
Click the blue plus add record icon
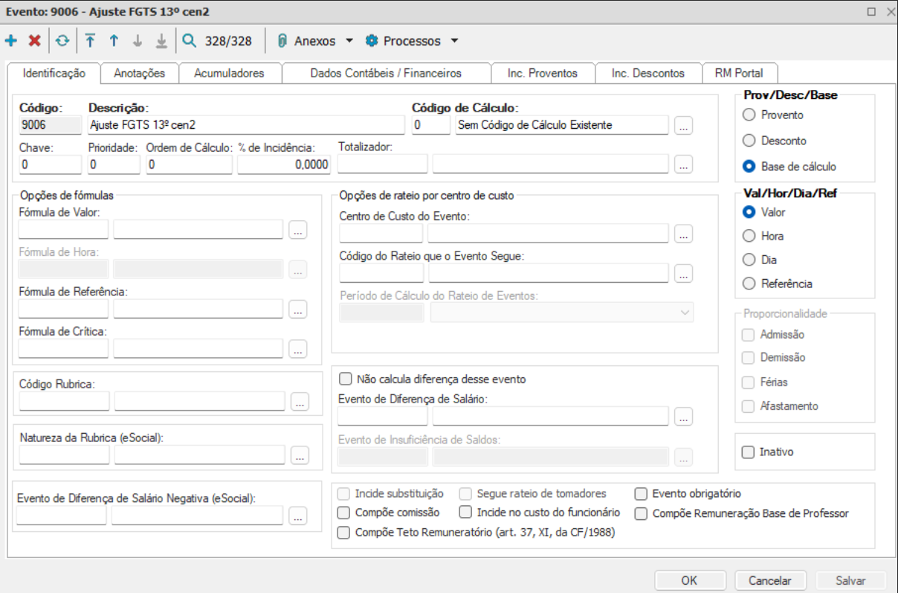point(10,41)
